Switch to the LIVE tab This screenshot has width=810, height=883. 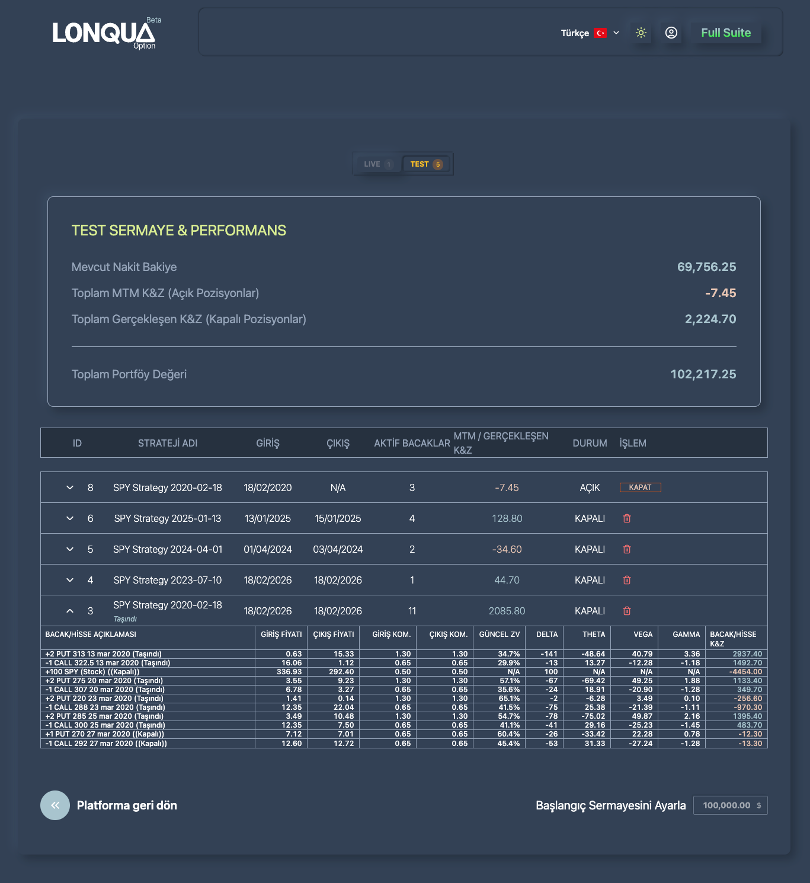click(x=377, y=164)
